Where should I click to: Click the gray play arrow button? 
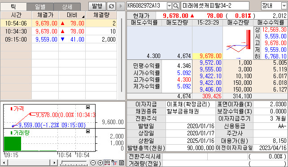pos(121,6)
